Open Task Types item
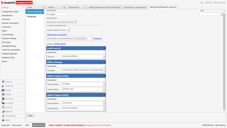Image resolution: width=227 pixels, height=128 pixels. (x=6, y=42)
